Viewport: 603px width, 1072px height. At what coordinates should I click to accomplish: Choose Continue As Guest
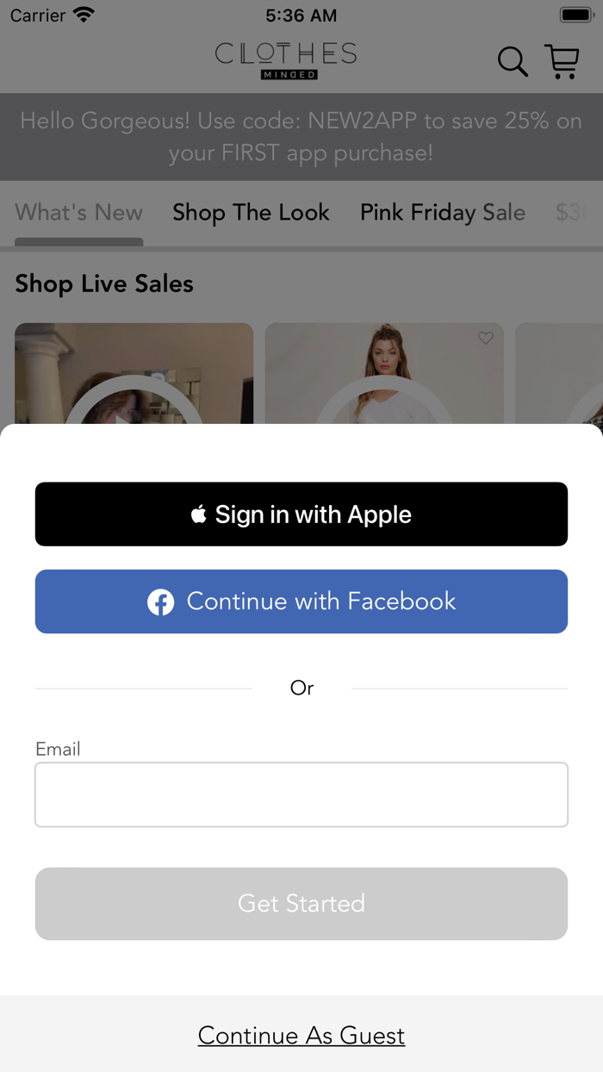(301, 1035)
